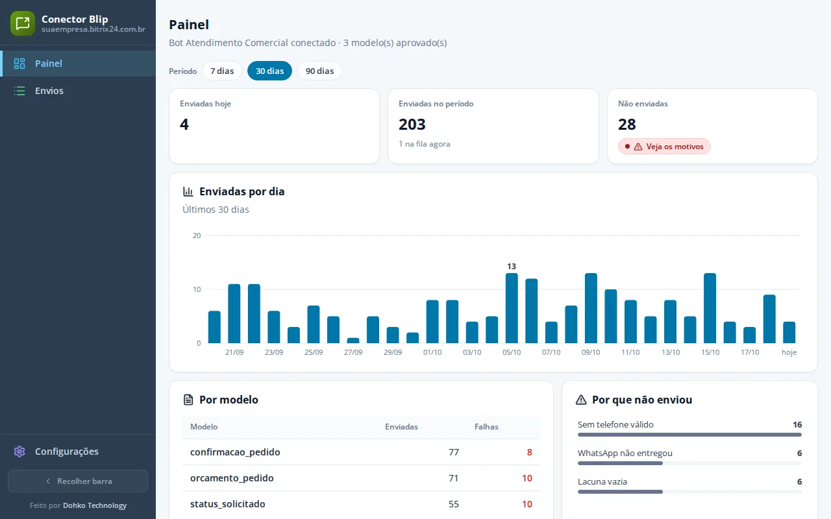This screenshot has width=831, height=519.
Task: Click the chevron icon in Recolher barra
Action: [48, 481]
